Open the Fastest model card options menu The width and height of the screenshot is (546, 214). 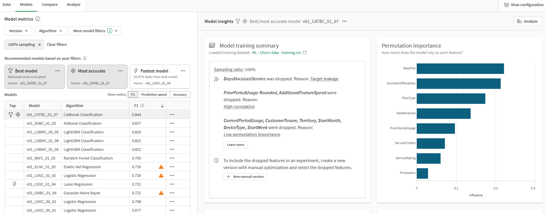(183, 71)
